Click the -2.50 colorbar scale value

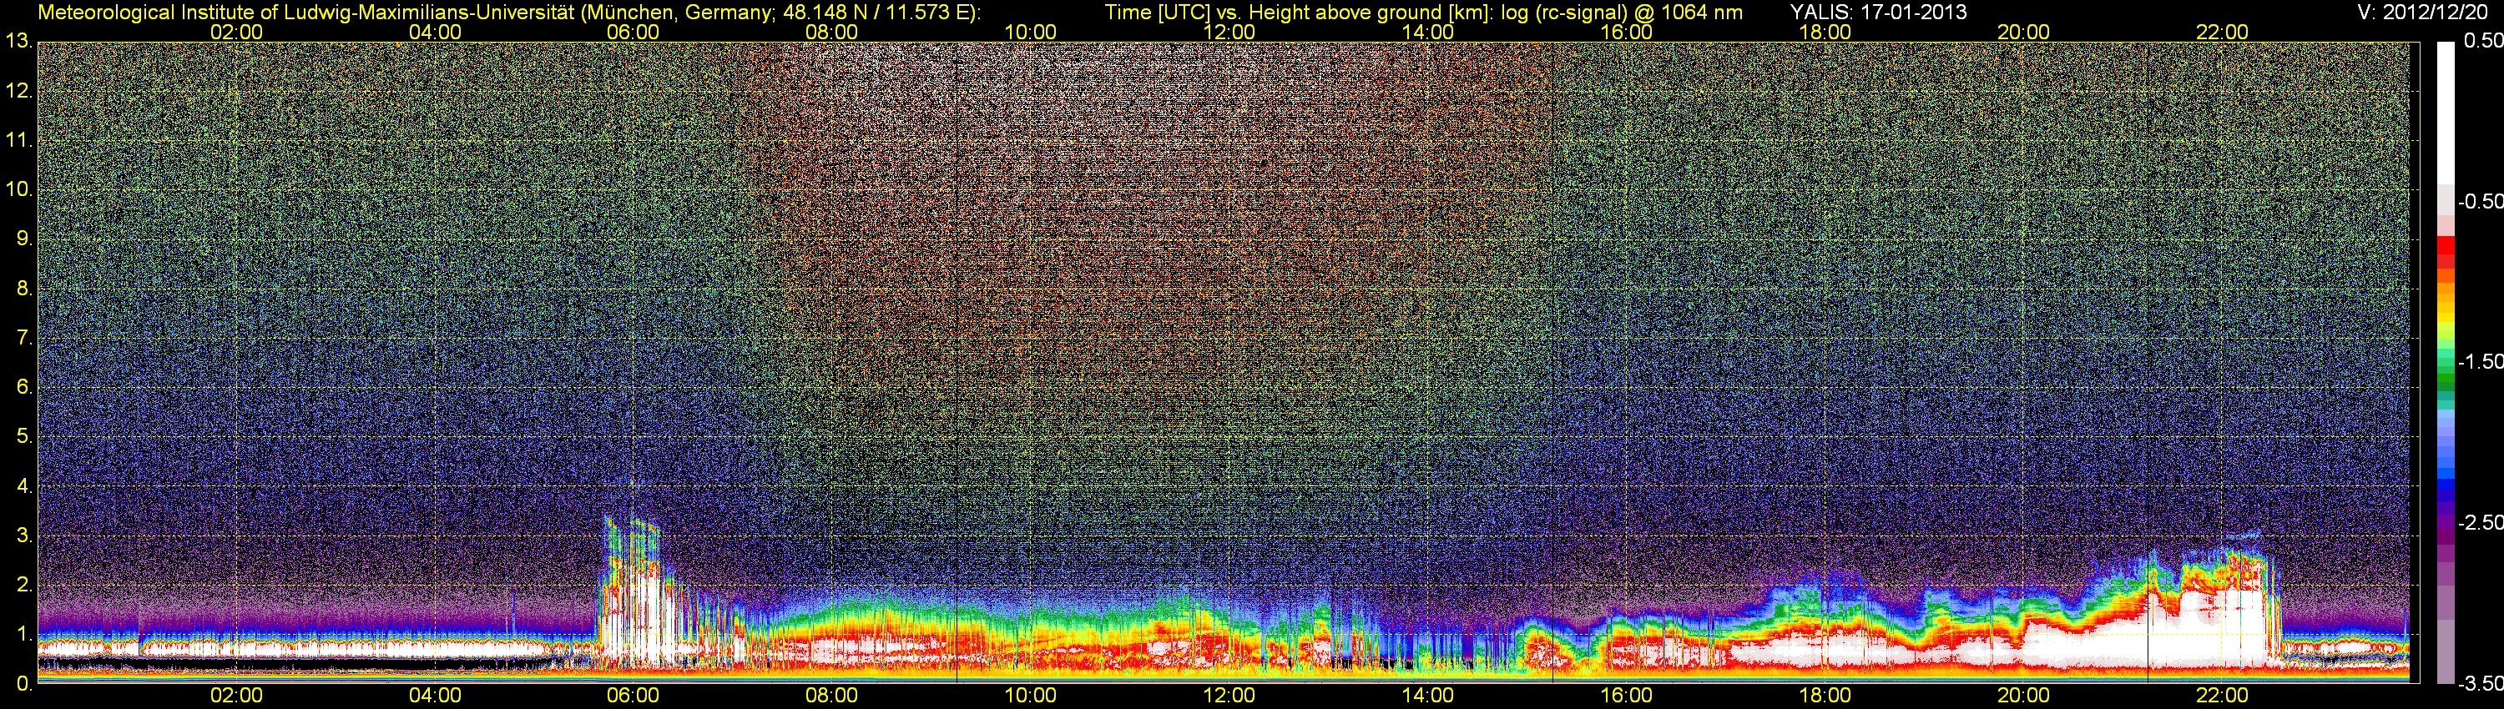click(2480, 521)
